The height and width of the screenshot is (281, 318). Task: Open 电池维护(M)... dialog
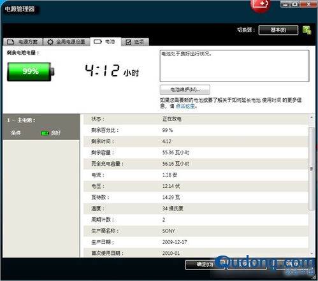185,90
